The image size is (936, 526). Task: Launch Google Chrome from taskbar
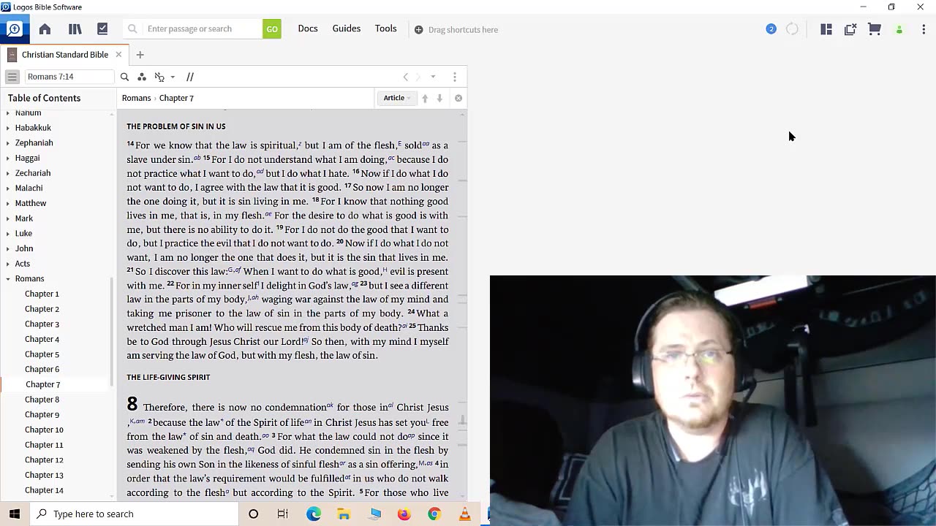pos(434,514)
